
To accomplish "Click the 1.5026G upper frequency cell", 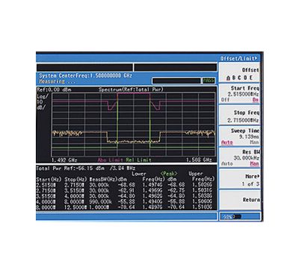I will [202, 185].
